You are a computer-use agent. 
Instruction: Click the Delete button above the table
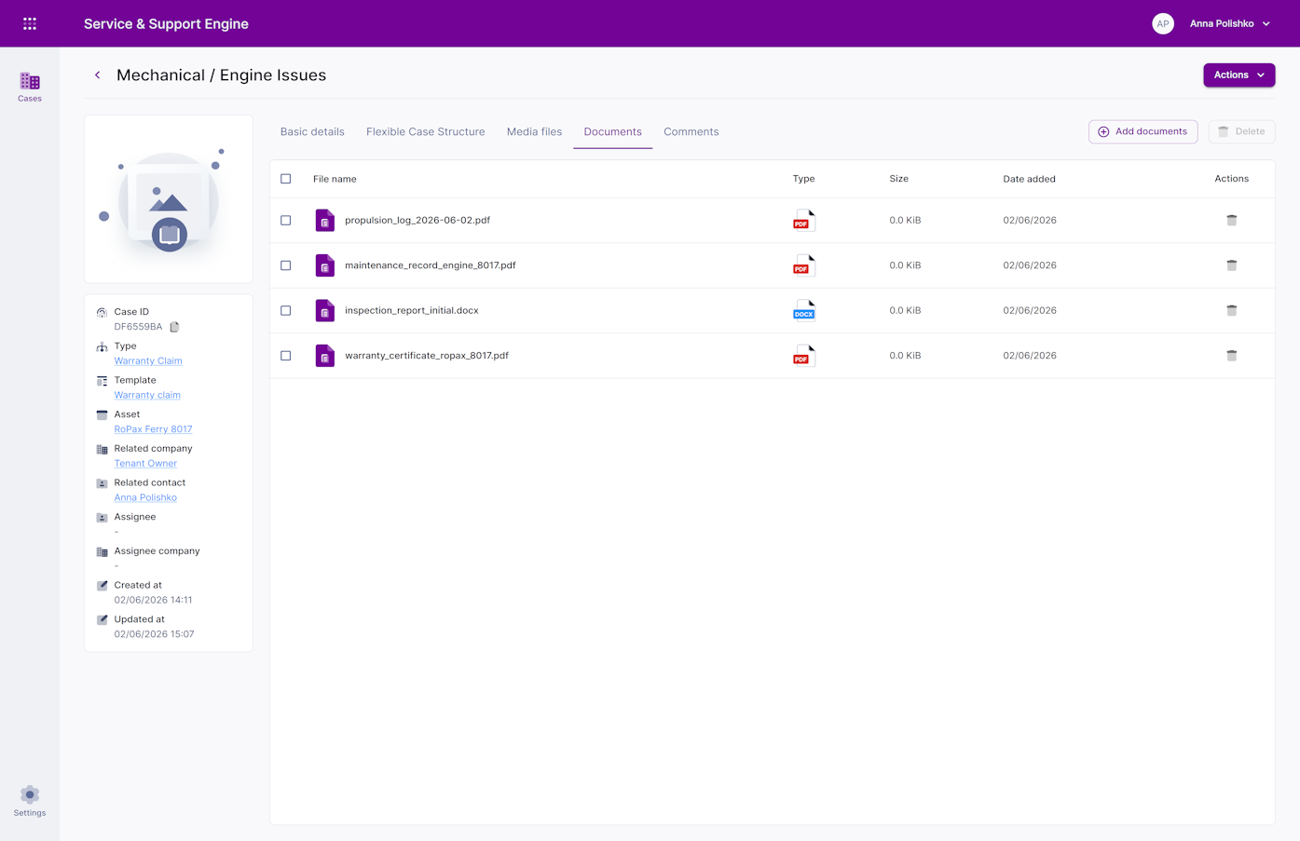[1241, 132]
